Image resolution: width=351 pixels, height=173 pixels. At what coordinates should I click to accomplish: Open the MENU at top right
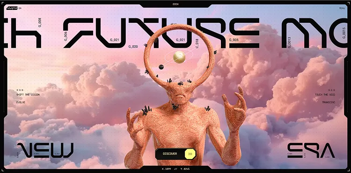tap(342, 8)
